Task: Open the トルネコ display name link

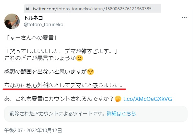Action: pyautogui.click(x=33, y=18)
